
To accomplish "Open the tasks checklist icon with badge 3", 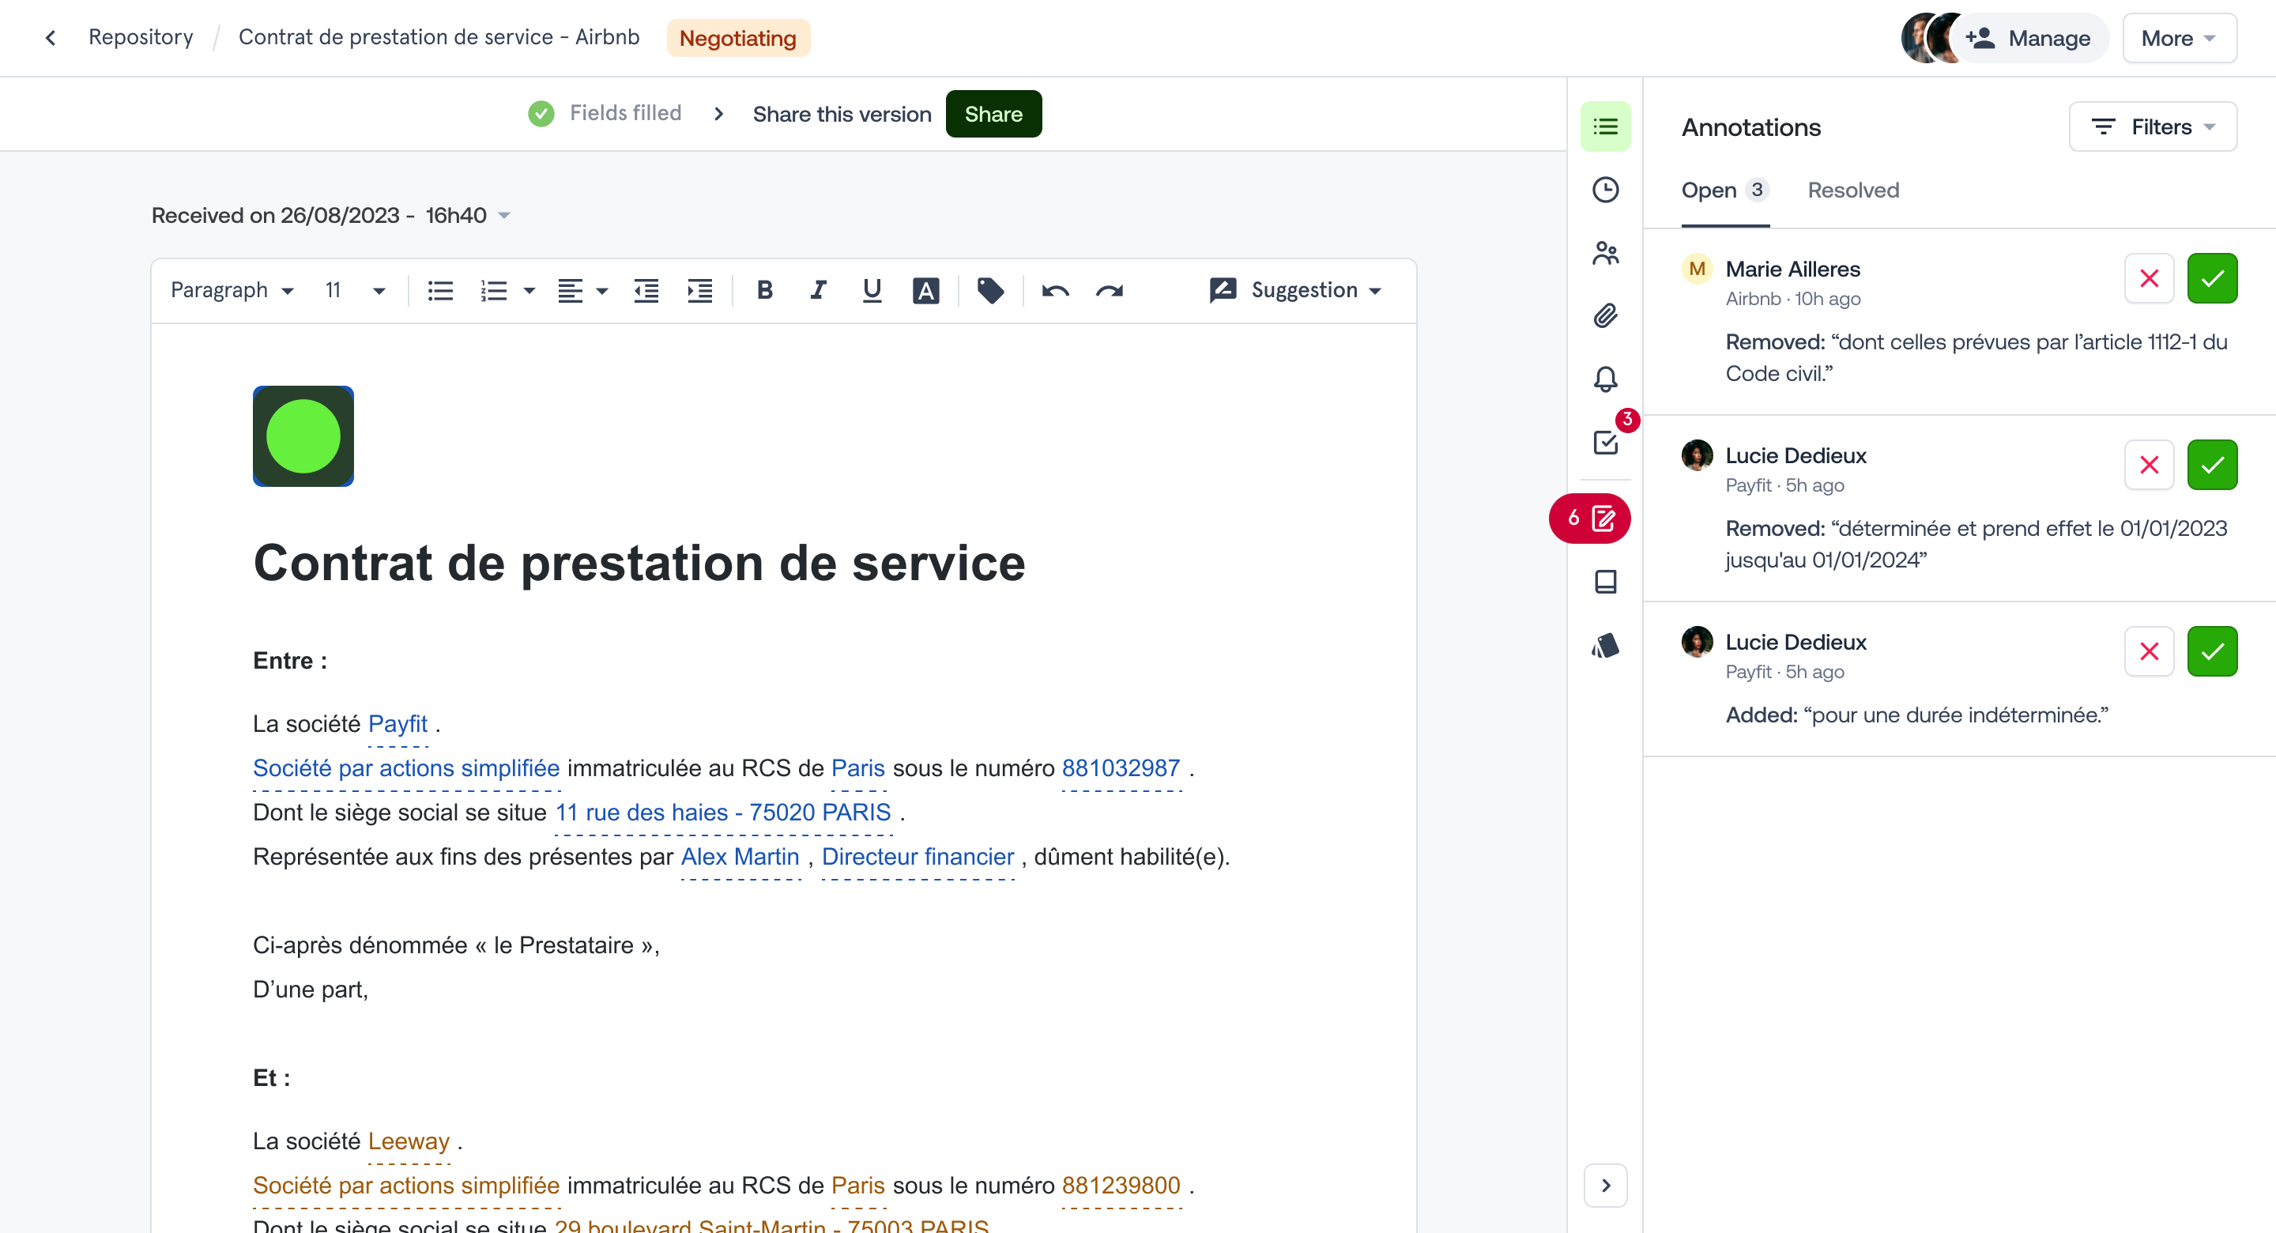I will [x=1604, y=442].
